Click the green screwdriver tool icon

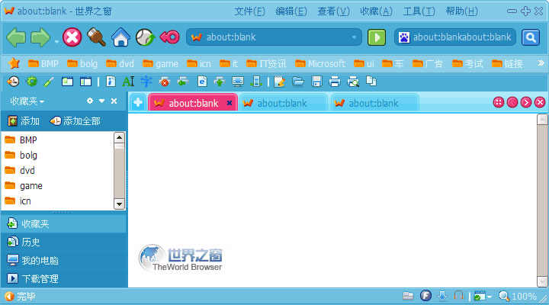[x=49, y=82]
